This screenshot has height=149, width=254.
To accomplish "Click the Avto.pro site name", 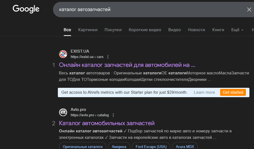I will (x=78, y=110).
